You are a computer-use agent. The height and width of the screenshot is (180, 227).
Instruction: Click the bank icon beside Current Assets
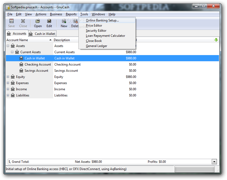click(17, 52)
